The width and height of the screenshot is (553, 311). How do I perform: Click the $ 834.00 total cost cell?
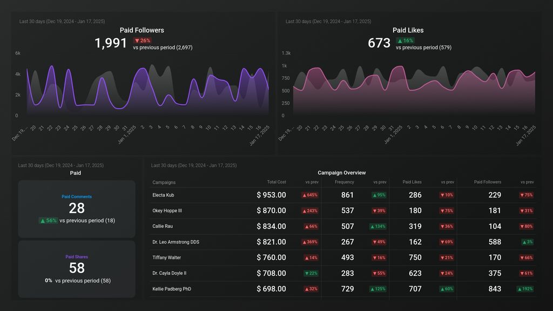pos(271,226)
